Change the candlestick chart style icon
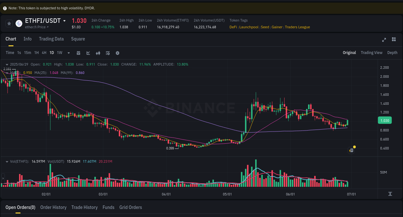403x217 pixels. click(x=98, y=53)
